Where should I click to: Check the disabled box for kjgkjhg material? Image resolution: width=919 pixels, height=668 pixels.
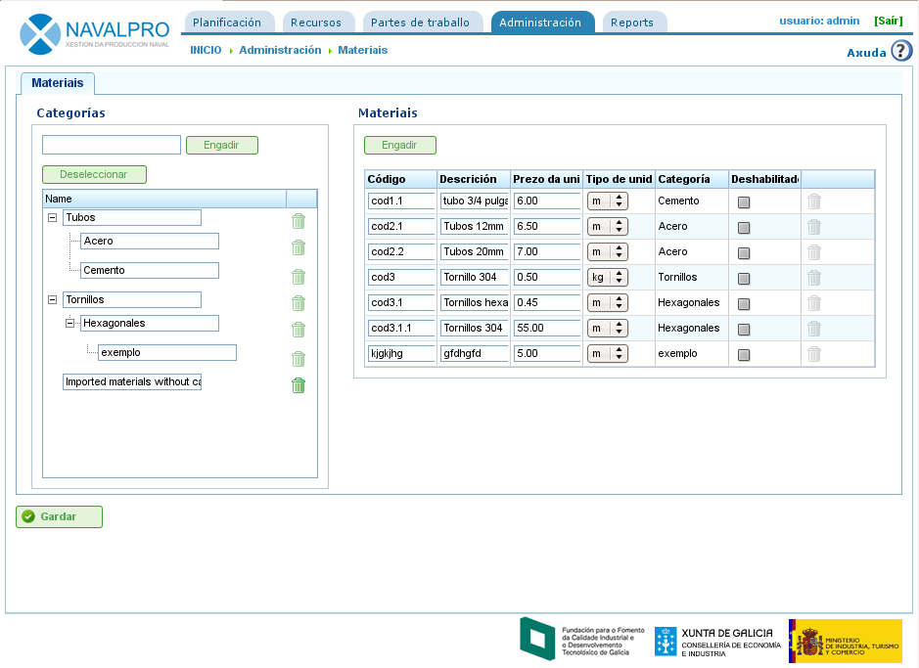click(744, 355)
